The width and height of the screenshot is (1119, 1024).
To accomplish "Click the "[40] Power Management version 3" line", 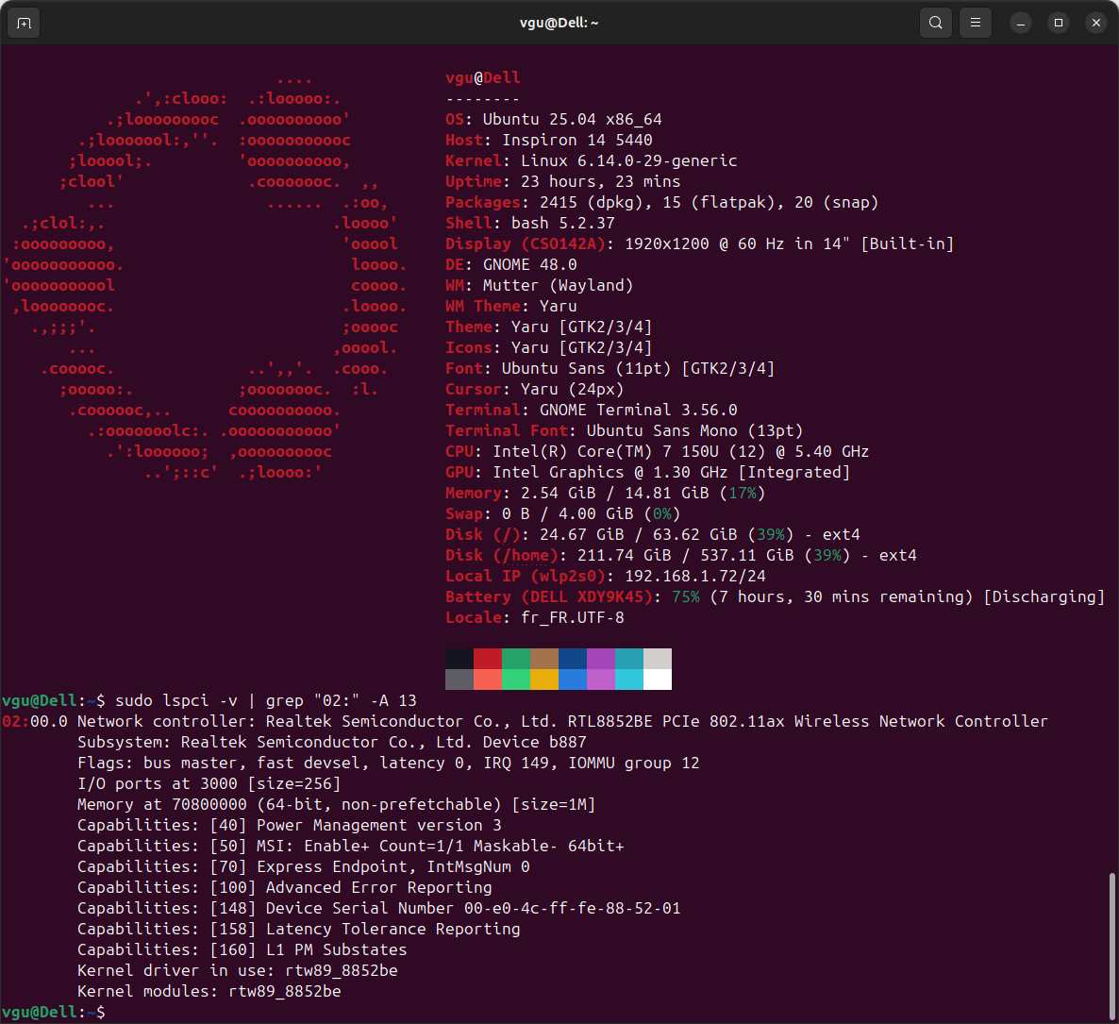I will 290,825.
